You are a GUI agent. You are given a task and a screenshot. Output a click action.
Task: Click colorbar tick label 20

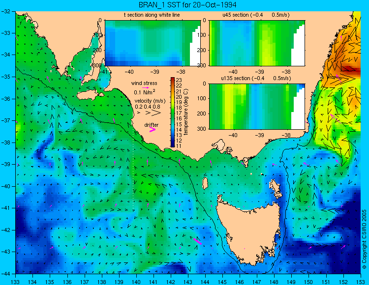(179, 97)
